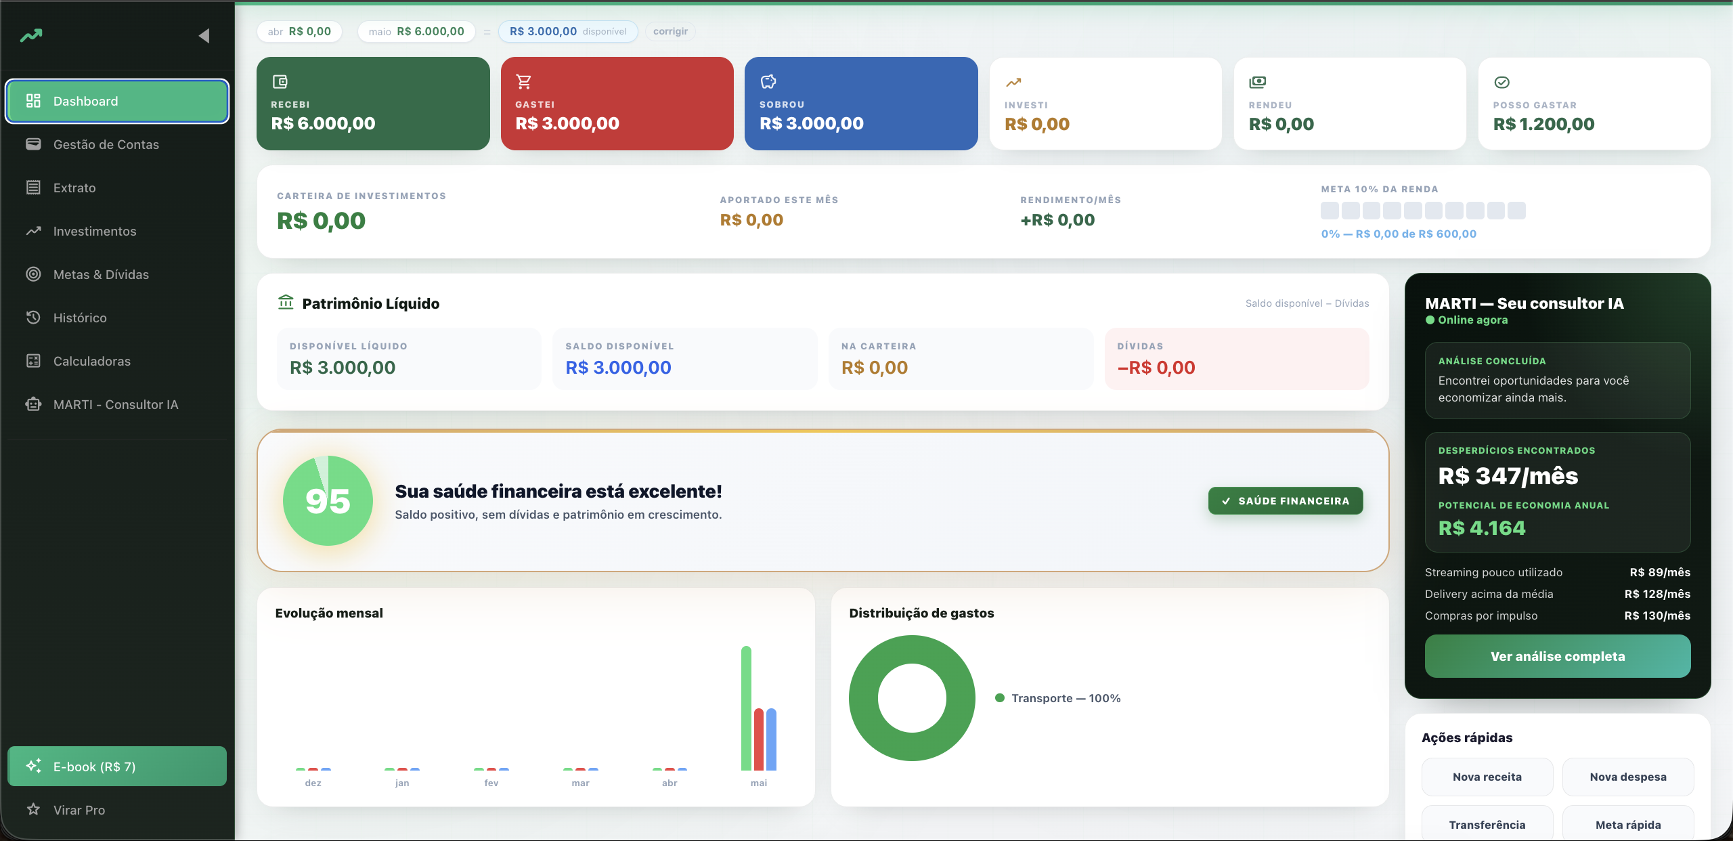Viewport: 1733px width, 841px height.
Task: Open the Histórico page
Action: tap(117, 318)
